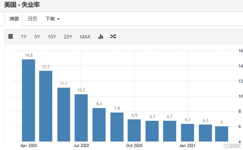Select the 1Y time range
The height and width of the screenshot is (150, 243).
pyautogui.click(x=24, y=37)
